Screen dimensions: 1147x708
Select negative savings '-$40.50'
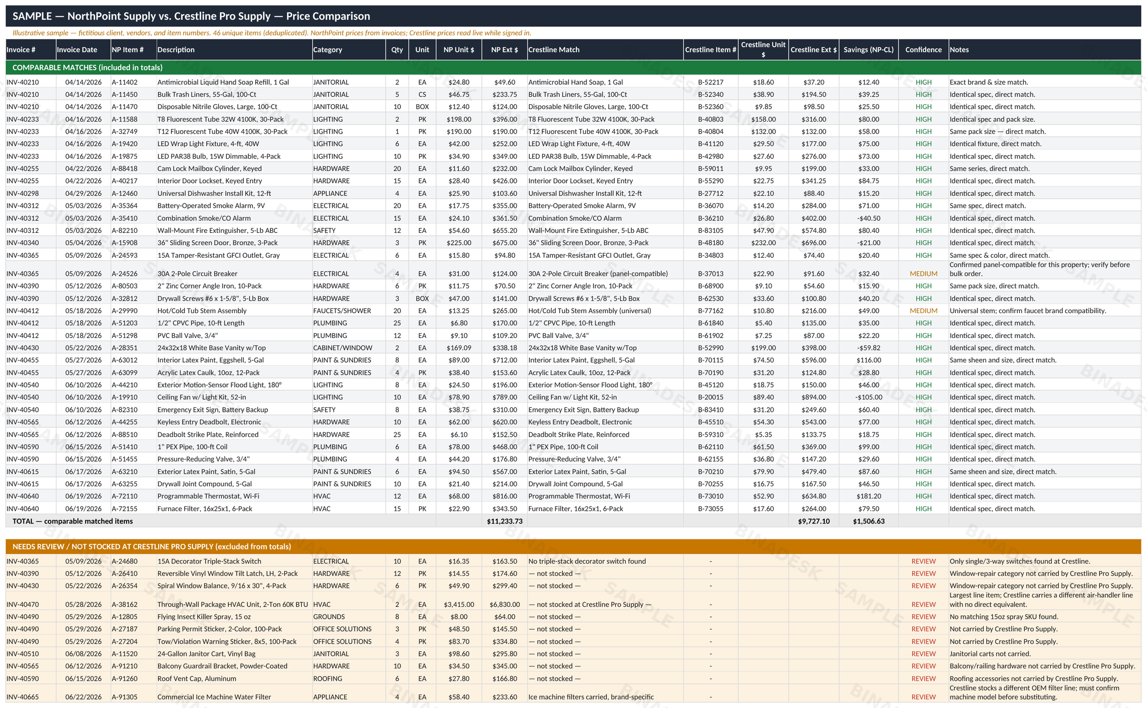point(869,218)
